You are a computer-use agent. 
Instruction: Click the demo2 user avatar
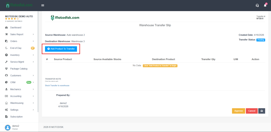[8, 127]
